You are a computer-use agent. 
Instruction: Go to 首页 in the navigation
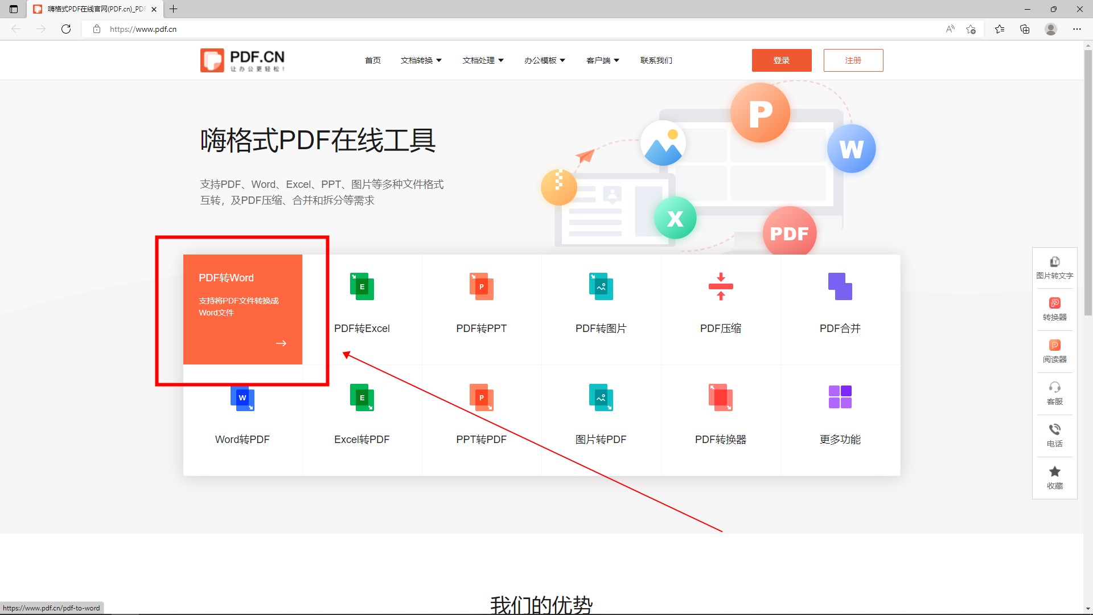373,60
